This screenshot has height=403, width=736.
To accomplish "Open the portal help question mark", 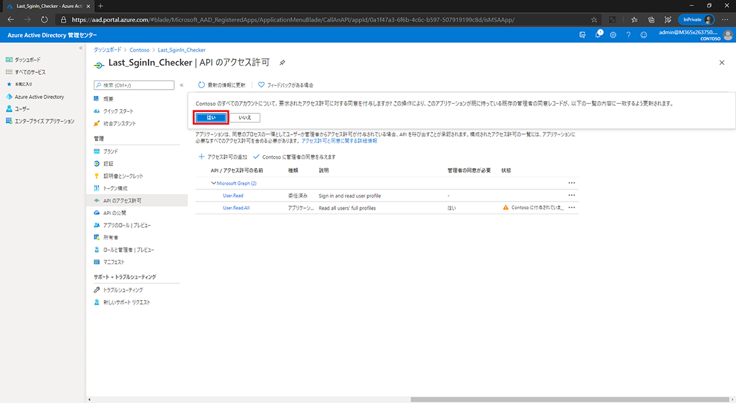I will click(628, 35).
